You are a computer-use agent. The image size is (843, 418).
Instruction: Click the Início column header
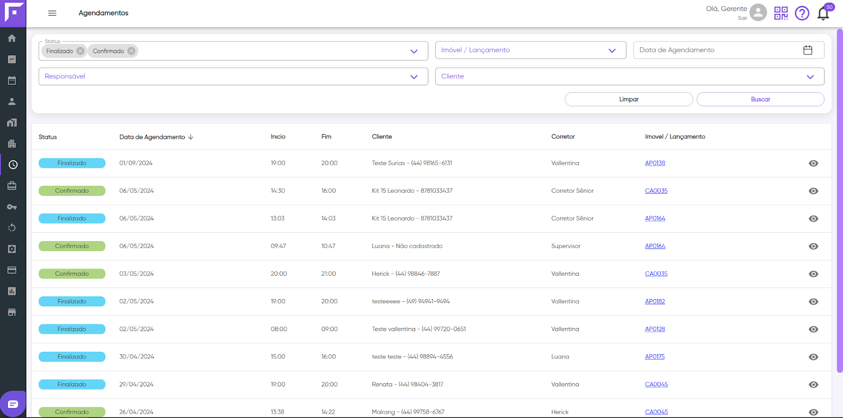click(278, 136)
